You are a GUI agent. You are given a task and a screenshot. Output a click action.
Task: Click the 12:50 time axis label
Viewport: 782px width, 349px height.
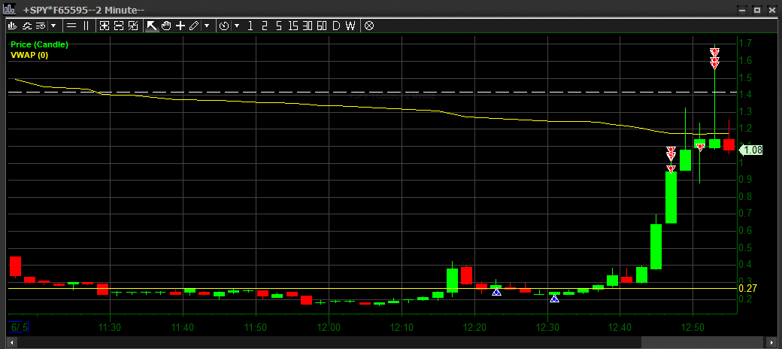(693, 327)
